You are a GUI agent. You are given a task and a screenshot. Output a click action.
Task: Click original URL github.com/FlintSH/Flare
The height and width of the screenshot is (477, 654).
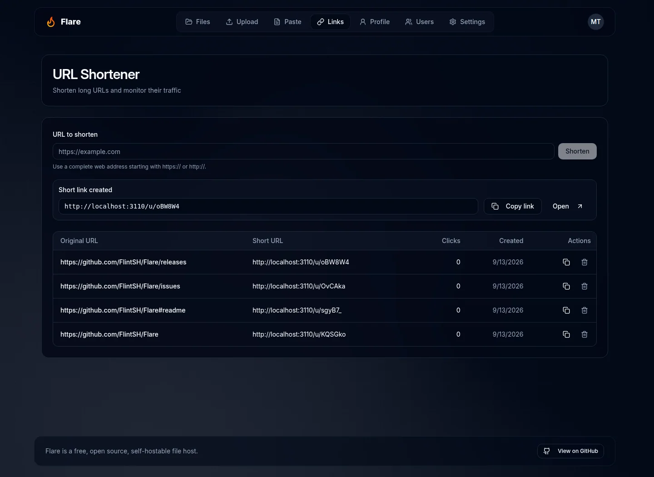[x=109, y=334]
